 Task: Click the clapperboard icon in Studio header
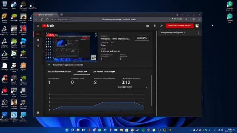coord(147,26)
